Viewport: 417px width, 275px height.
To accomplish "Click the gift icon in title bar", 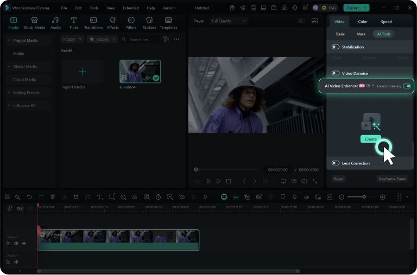I will point(232,8).
